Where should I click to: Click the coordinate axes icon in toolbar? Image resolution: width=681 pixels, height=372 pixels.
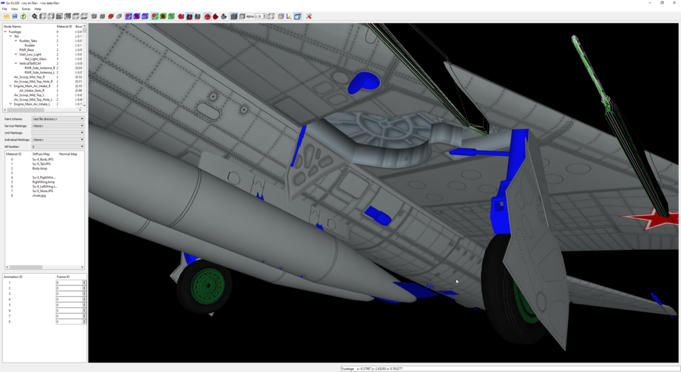click(289, 16)
